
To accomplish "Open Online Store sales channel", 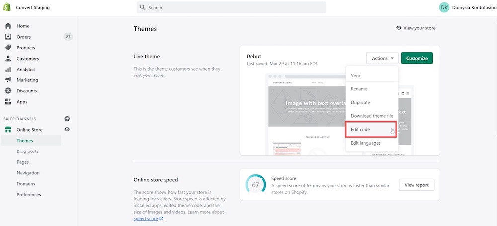I will (29, 129).
